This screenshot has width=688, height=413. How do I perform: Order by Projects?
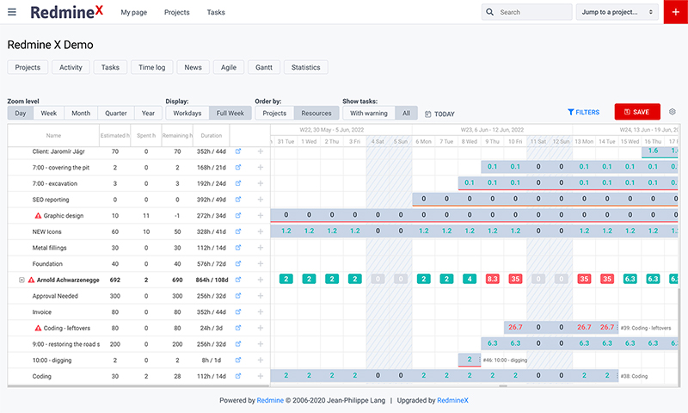(274, 114)
